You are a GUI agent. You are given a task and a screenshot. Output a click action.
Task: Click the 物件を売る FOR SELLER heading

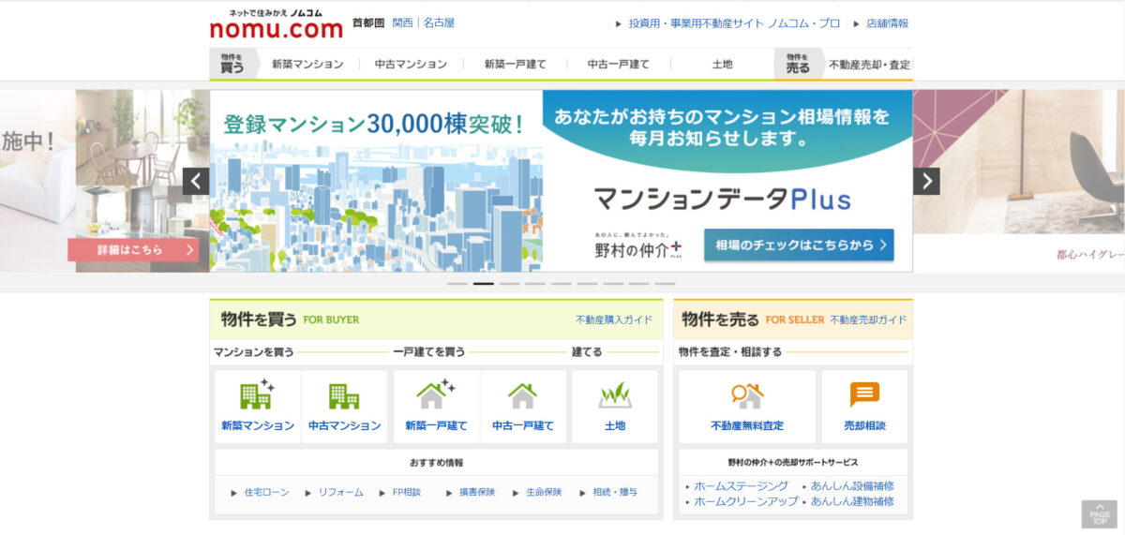(754, 320)
